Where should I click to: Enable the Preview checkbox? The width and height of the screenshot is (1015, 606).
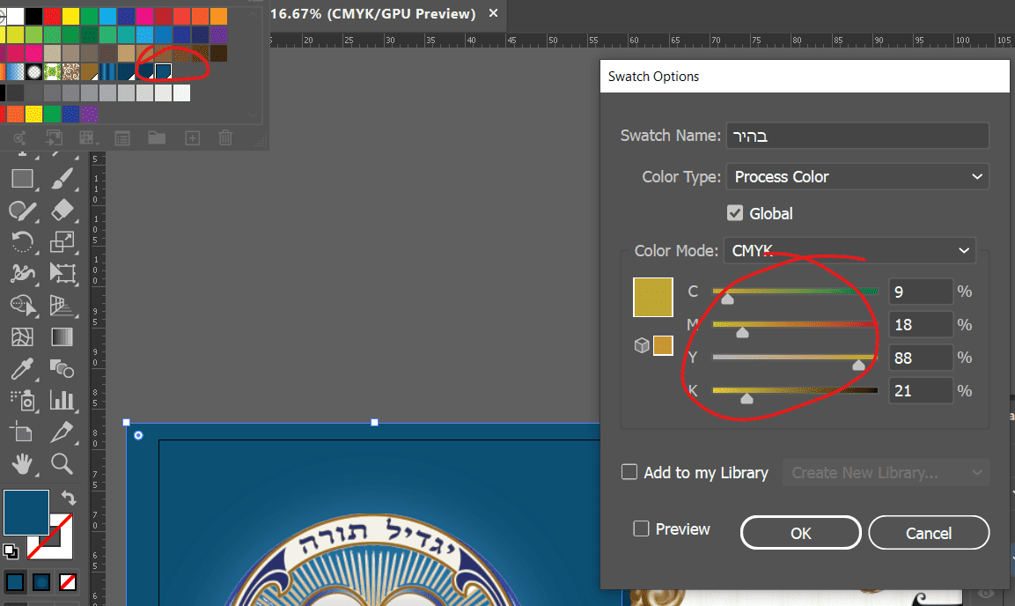(641, 528)
